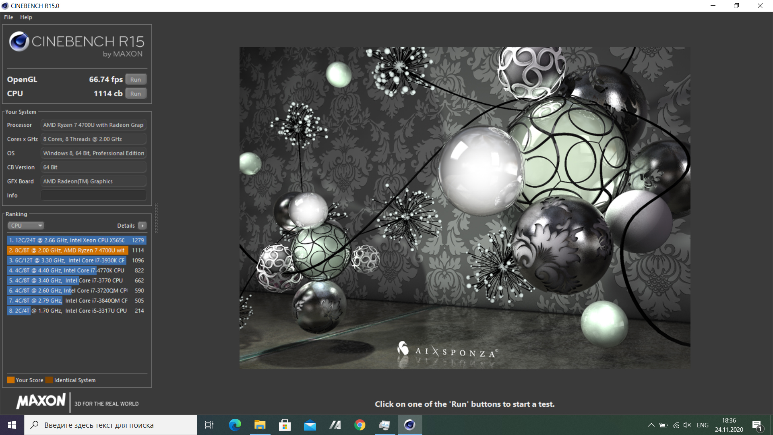Viewport: 773px width, 435px height.
Task: Open the Windows Start menu
Action: pos(12,425)
